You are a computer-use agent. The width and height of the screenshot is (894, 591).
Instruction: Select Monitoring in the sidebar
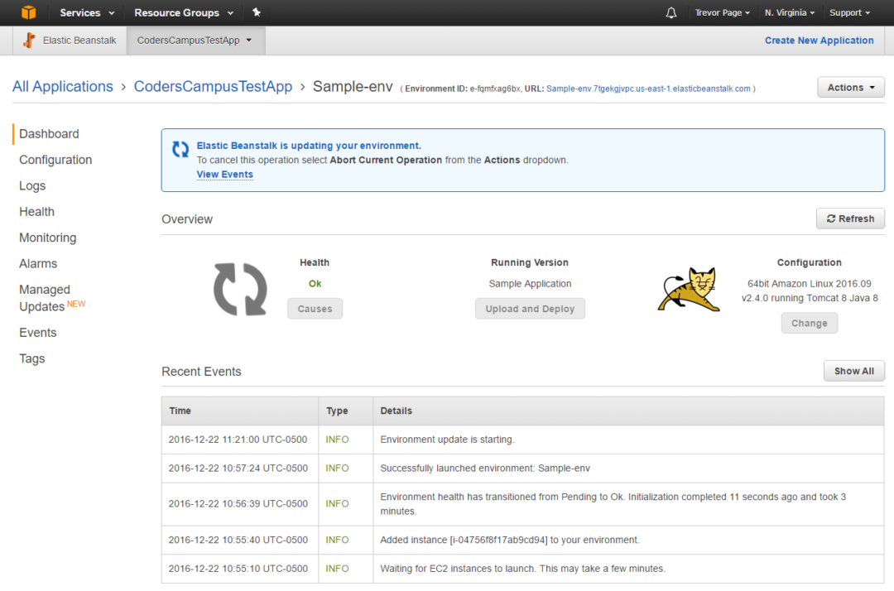pos(47,238)
